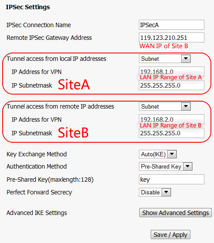Click the IPSec Settings heading
Screen dimensions: 214x243
point(28,7)
